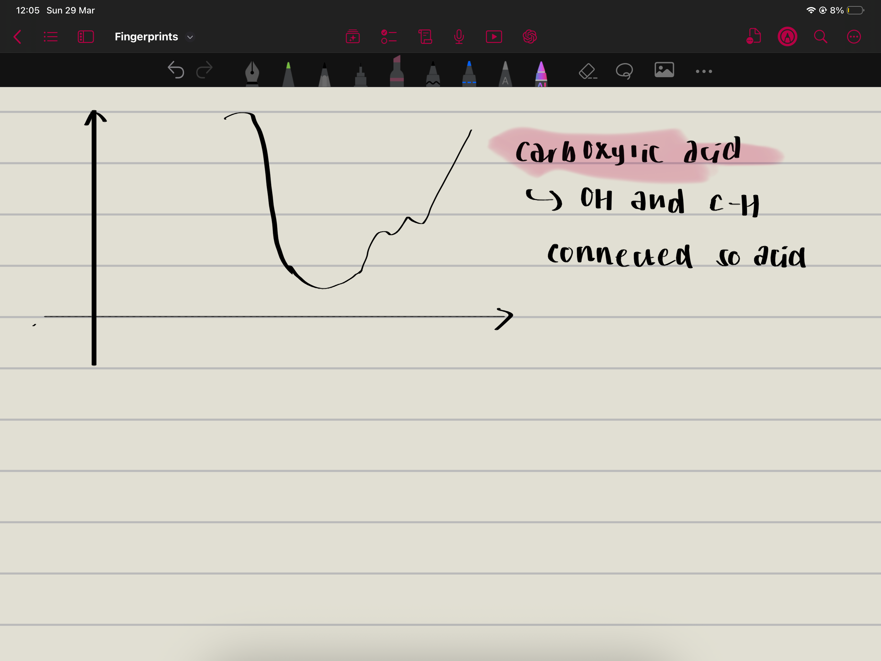Select the pink highlighter tool
Image resolution: width=881 pixels, height=661 pixels.
(396, 72)
